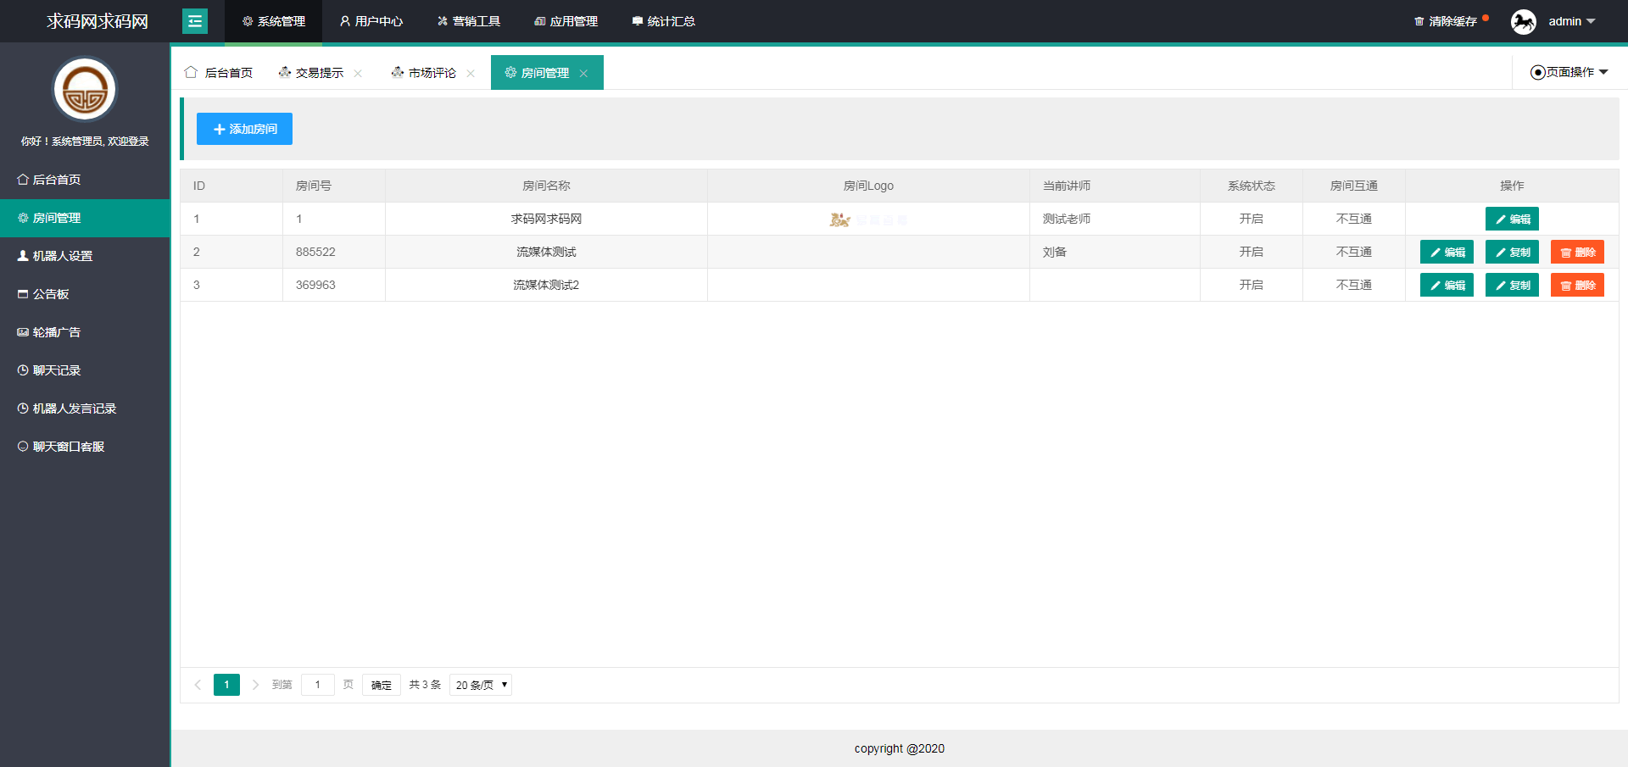This screenshot has height=767, width=1628.
Task: Toggle the sidebar collapse icon
Action: click(195, 21)
